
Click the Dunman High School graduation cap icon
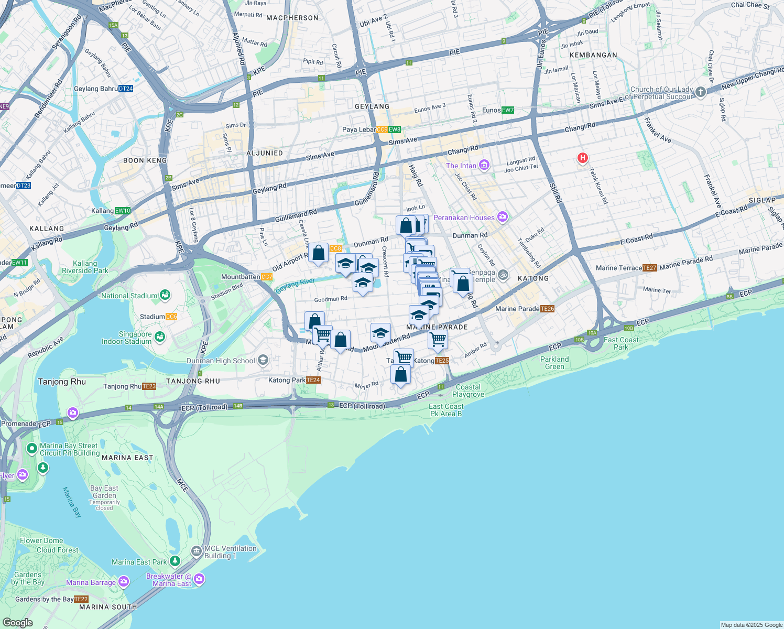[263, 360]
